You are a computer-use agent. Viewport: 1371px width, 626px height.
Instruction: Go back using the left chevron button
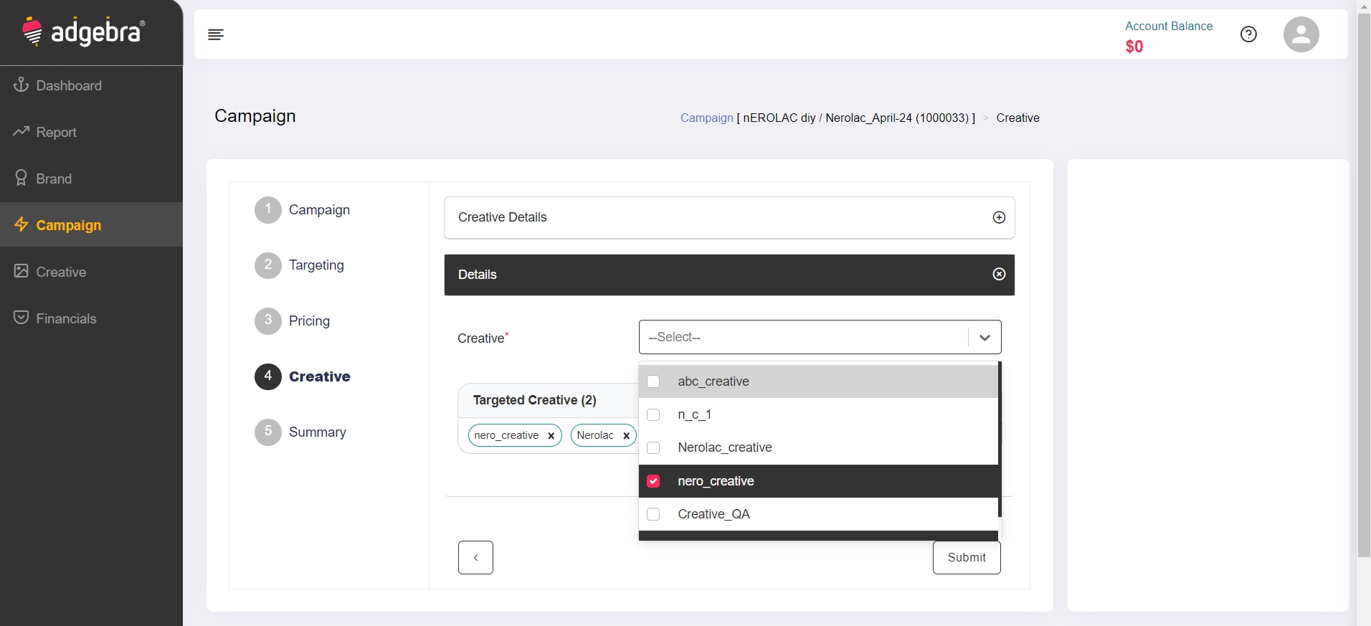pyautogui.click(x=475, y=557)
